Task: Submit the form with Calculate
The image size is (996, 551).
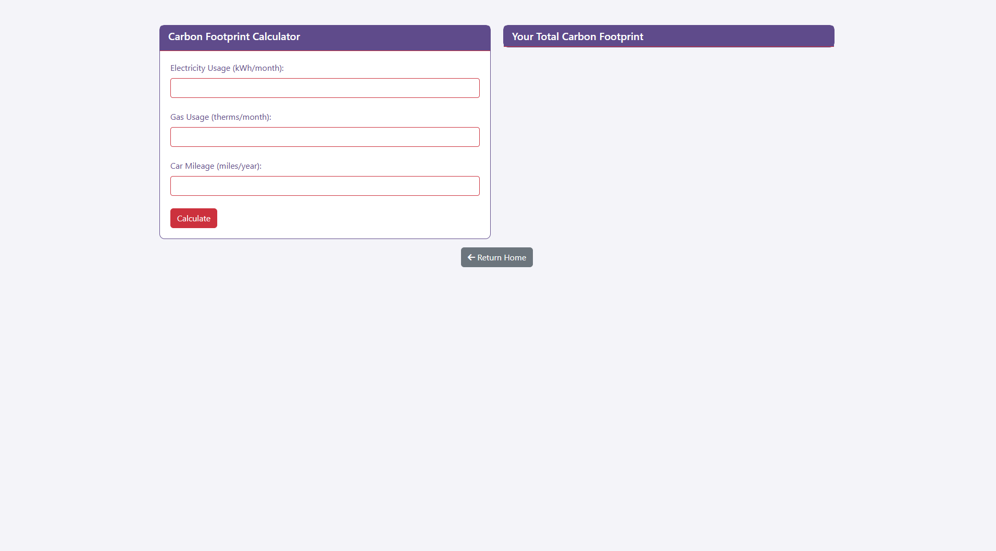Action: 193,218
